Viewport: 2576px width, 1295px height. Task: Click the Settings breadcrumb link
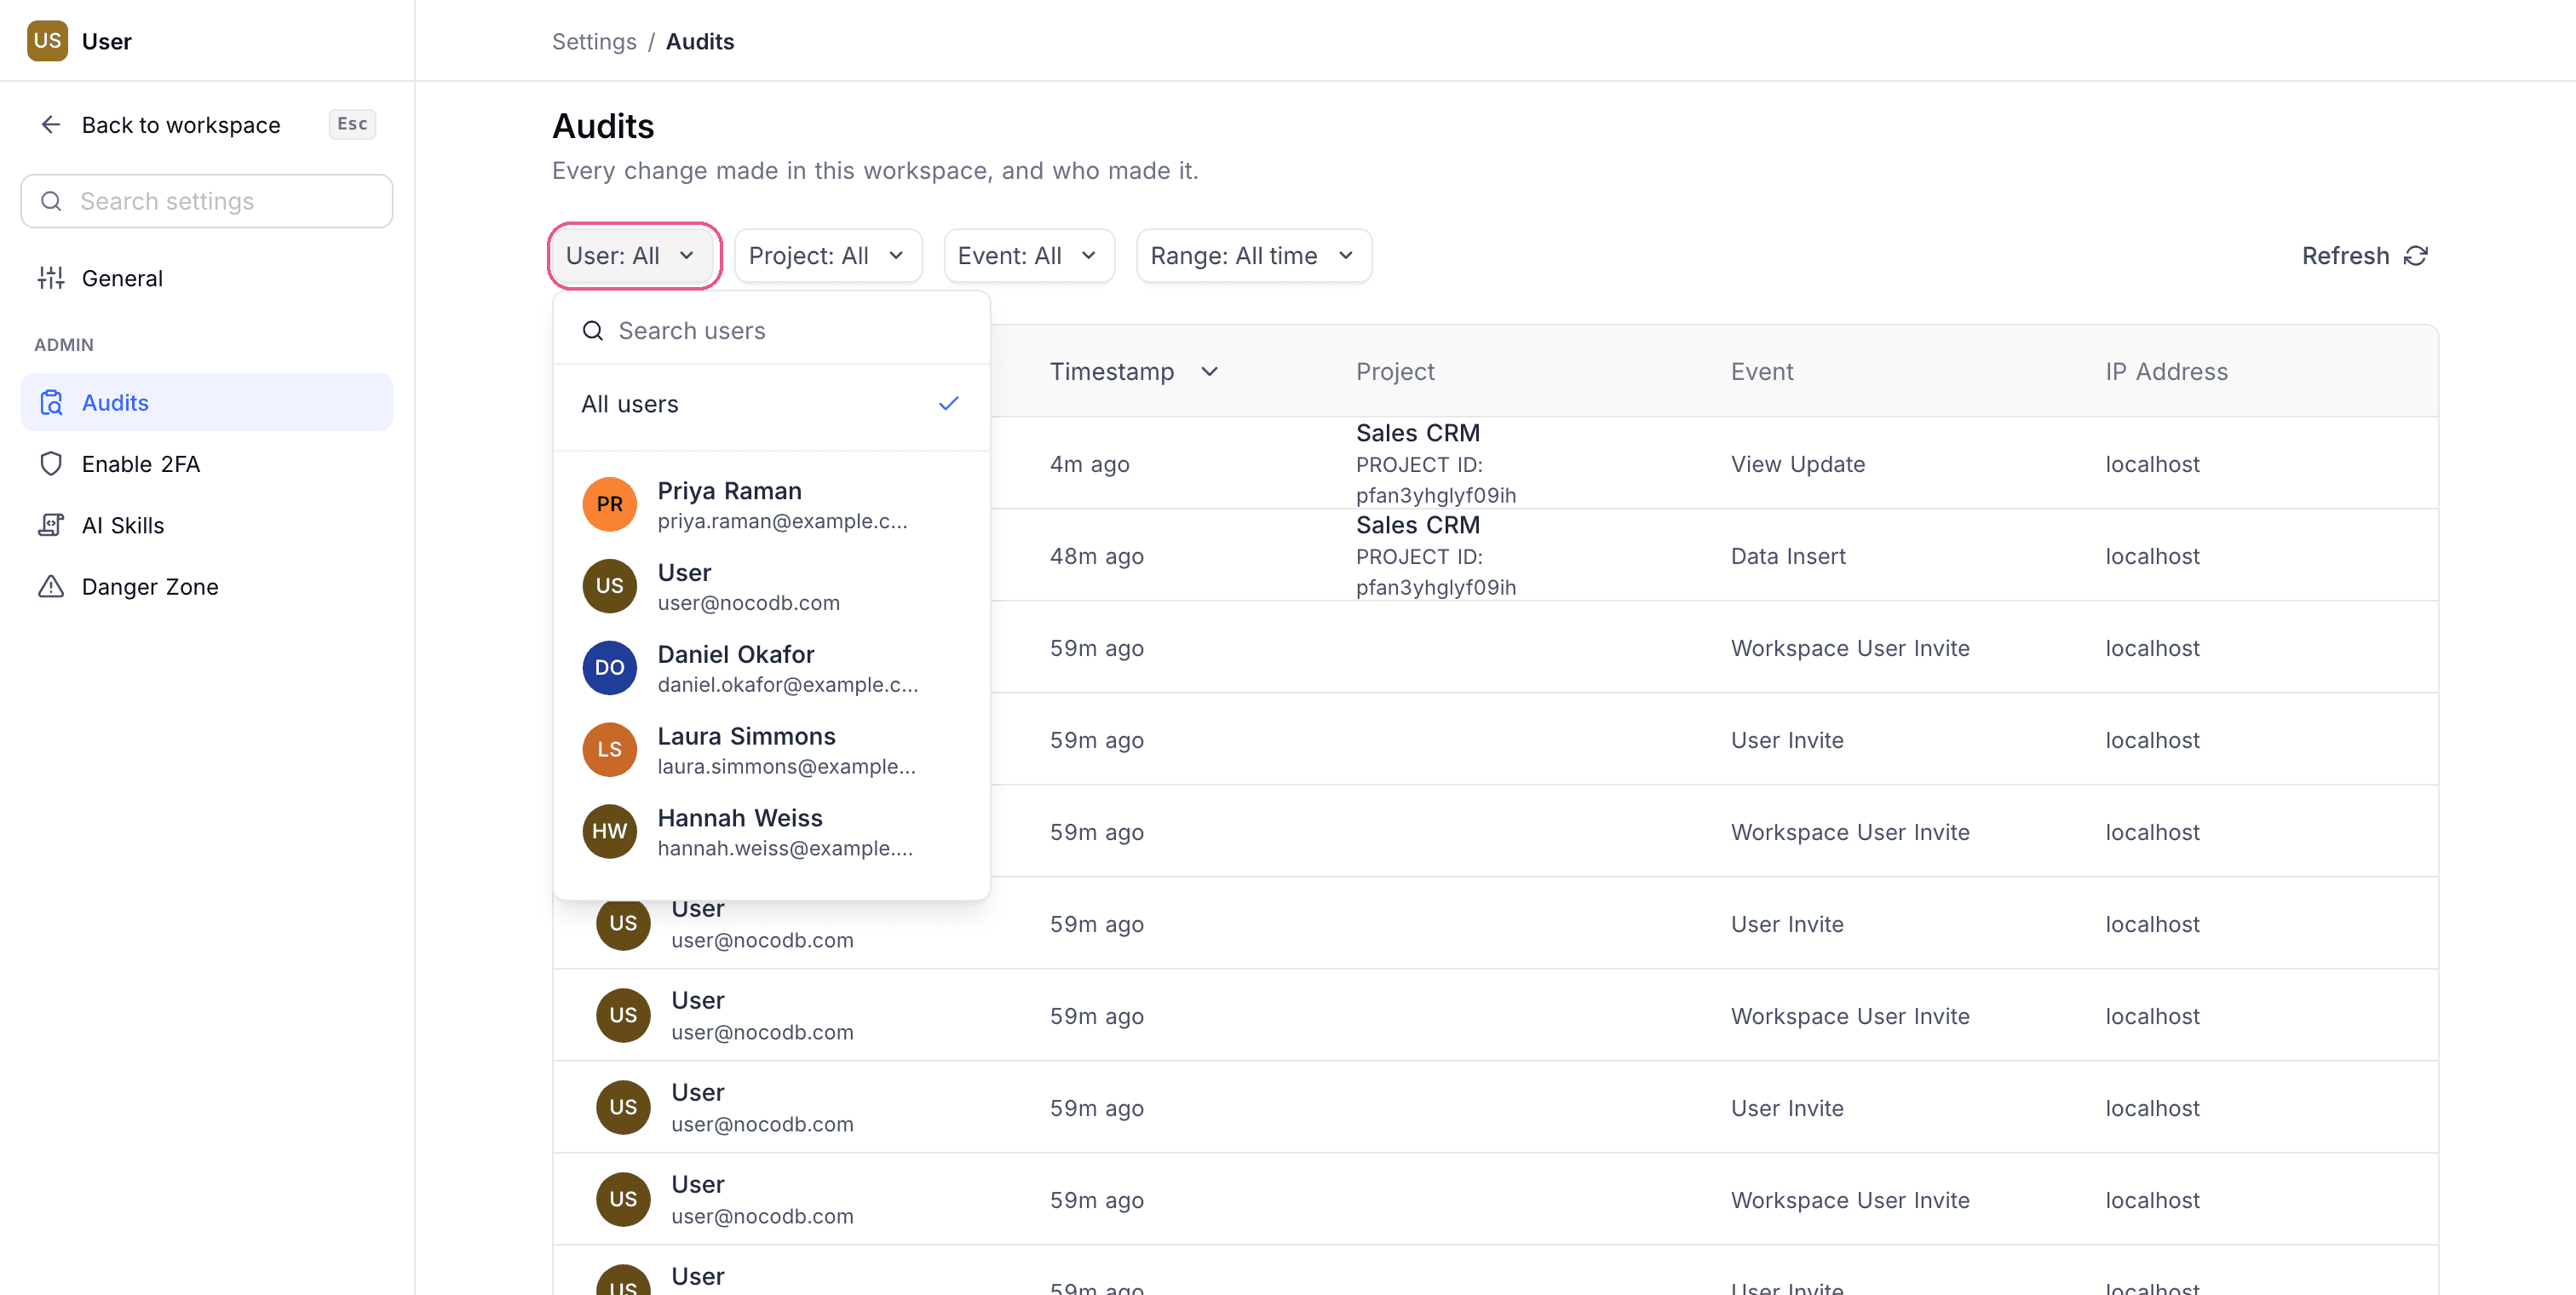pyautogui.click(x=594, y=41)
